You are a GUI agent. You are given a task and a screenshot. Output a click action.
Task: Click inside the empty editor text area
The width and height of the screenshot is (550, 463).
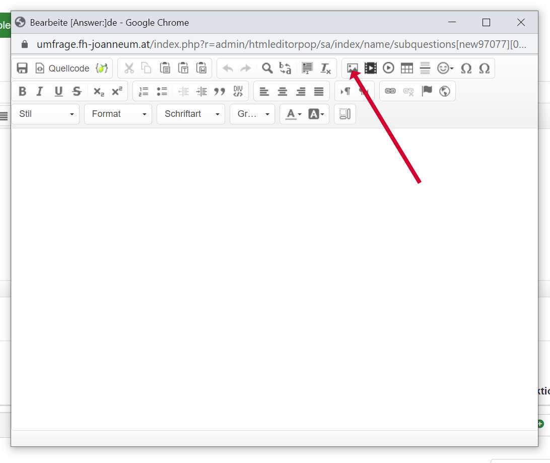274,277
